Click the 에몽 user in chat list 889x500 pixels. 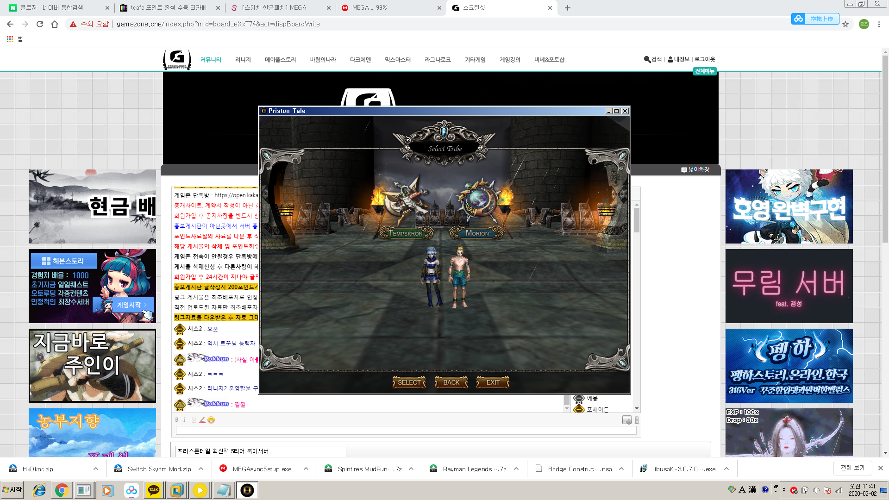[x=592, y=398]
